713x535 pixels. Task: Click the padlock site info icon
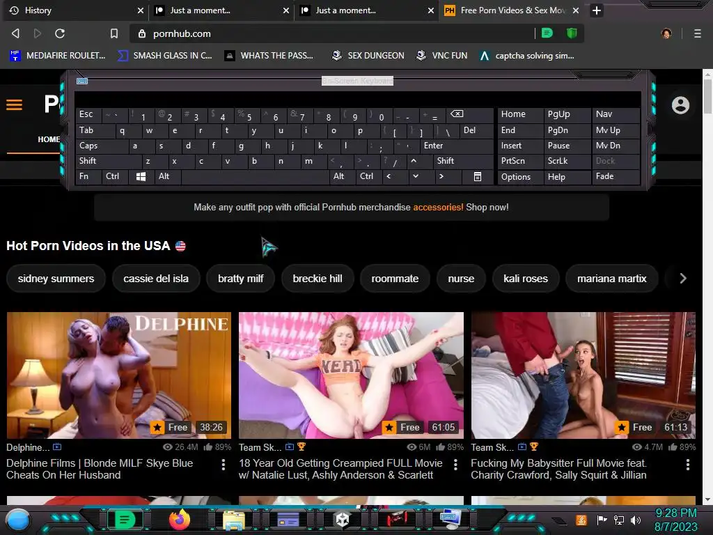point(142,33)
